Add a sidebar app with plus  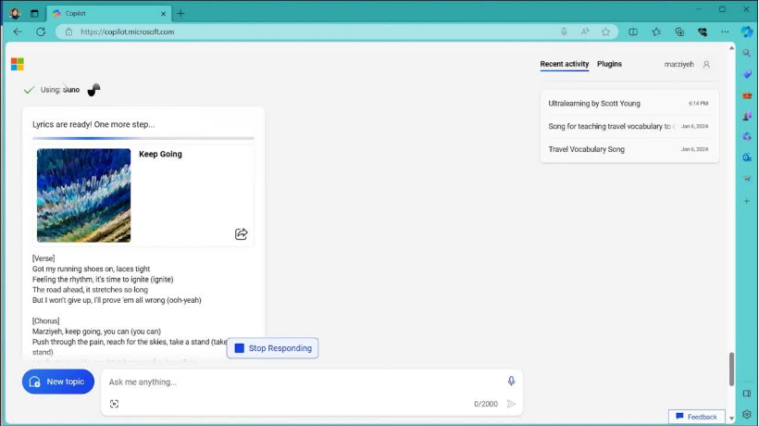[x=747, y=200]
